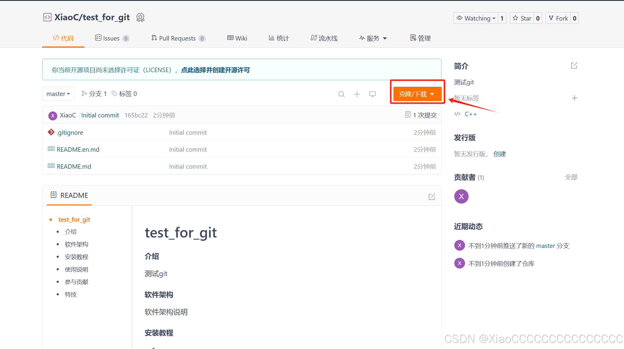Expand the 服务 menu
Screen dimensions: 624x349
[x=373, y=38]
